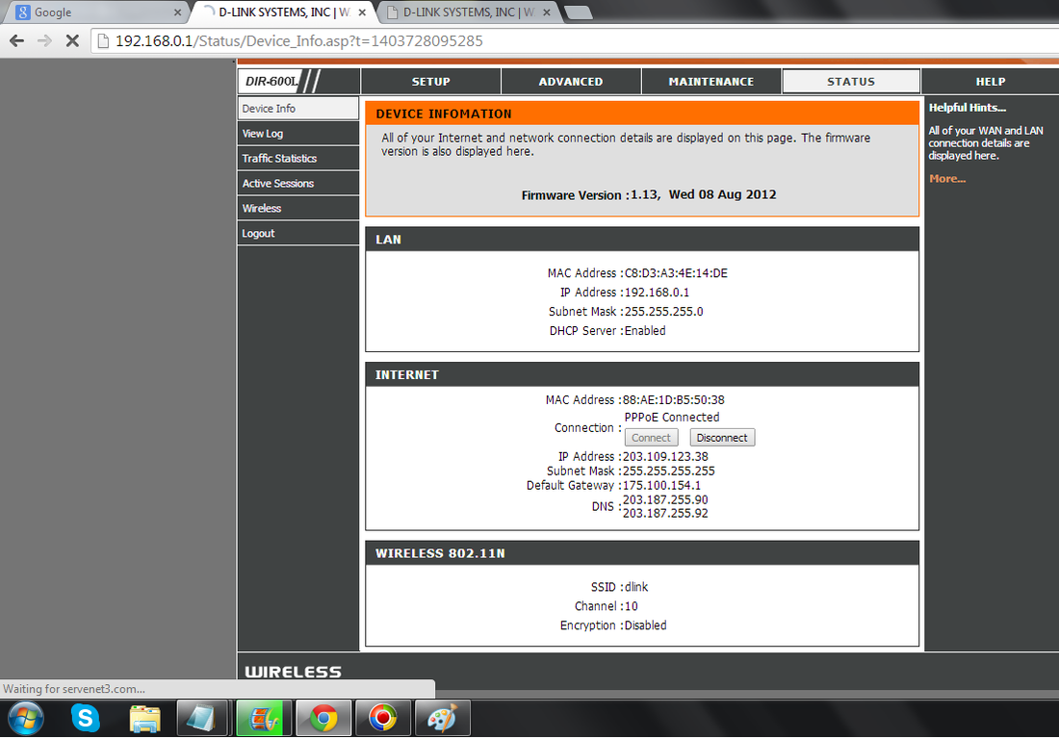The width and height of the screenshot is (1059, 739).
Task: Click the LAN section header
Action: click(x=388, y=240)
